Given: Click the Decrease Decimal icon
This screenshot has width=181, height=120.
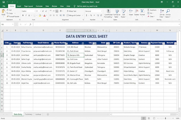Looking at the screenshot, I should (101, 15).
